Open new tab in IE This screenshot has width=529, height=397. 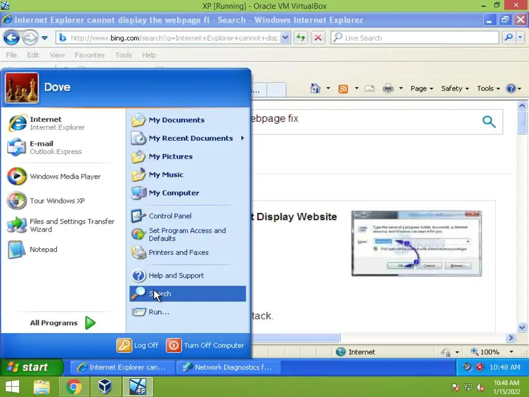277,90
